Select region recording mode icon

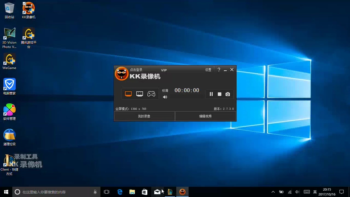pyautogui.click(x=139, y=94)
